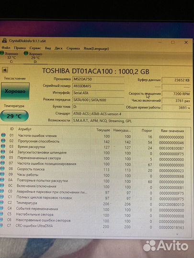194x258 pixels.
Task: Click status icon for attribute C5
Action: [x=1, y=214]
